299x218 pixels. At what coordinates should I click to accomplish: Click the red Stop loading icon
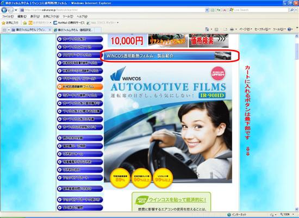coord(225,10)
